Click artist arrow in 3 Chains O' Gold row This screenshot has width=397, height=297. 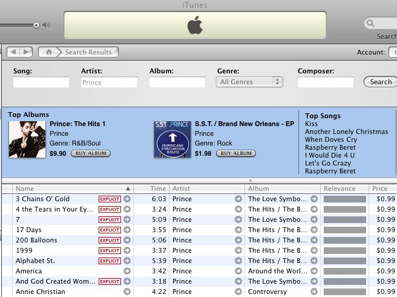238,199
